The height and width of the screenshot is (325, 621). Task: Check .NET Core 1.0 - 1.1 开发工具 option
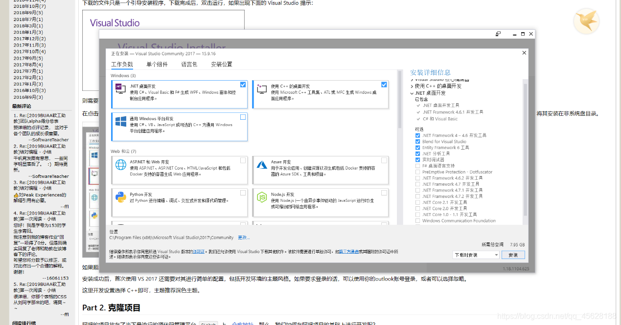(x=418, y=215)
